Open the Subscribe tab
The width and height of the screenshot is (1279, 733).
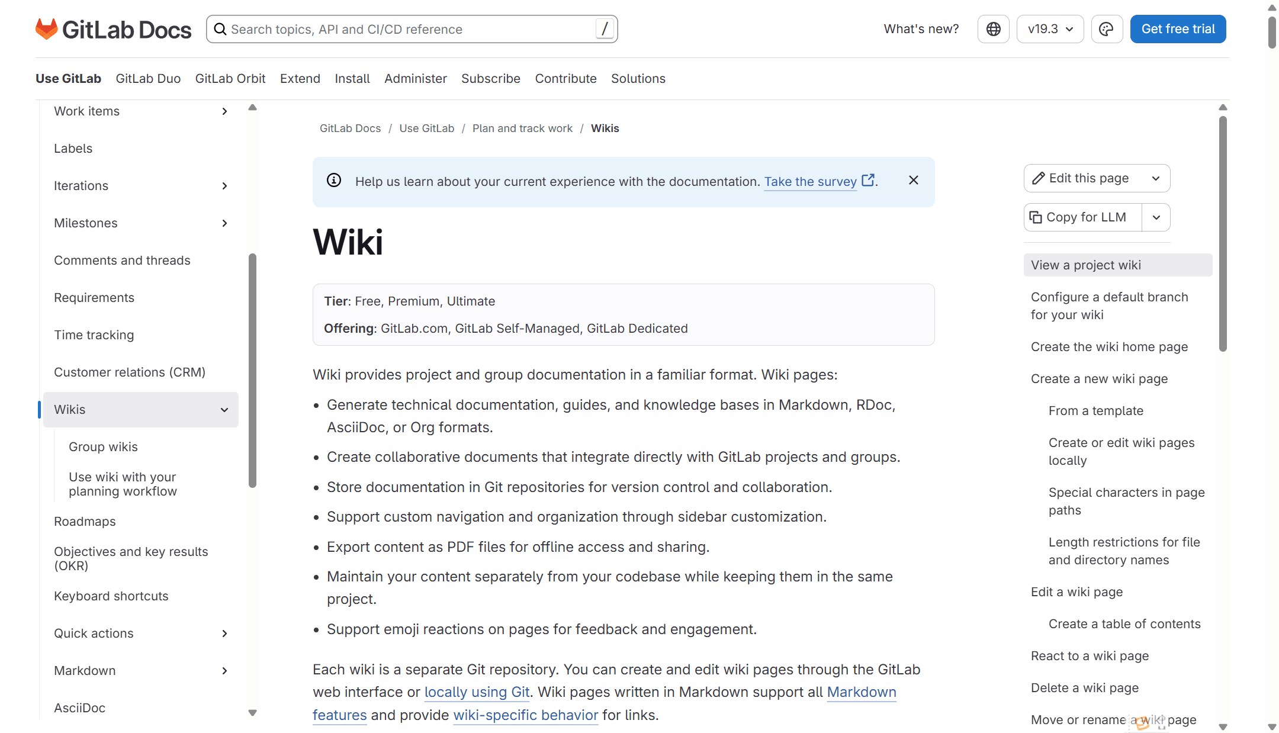[491, 79]
